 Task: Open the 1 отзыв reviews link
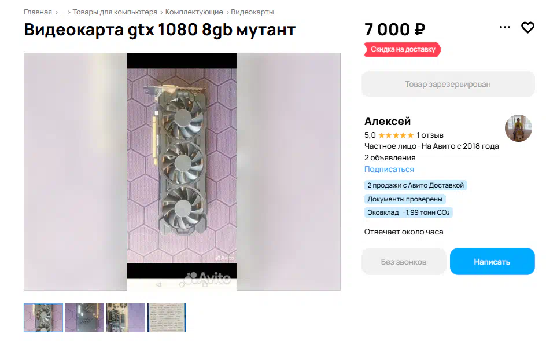430,135
